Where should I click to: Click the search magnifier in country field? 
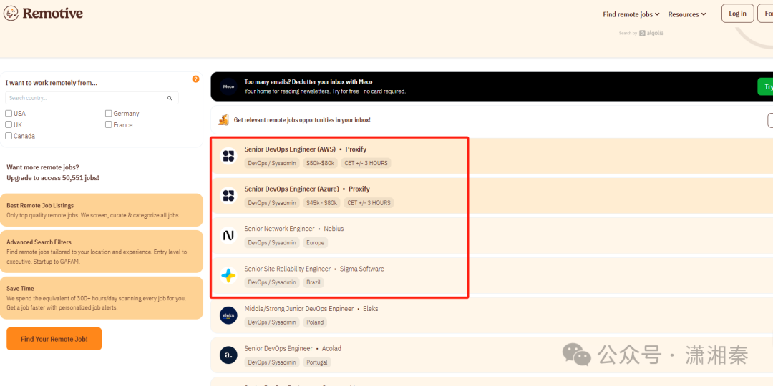[x=170, y=98]
